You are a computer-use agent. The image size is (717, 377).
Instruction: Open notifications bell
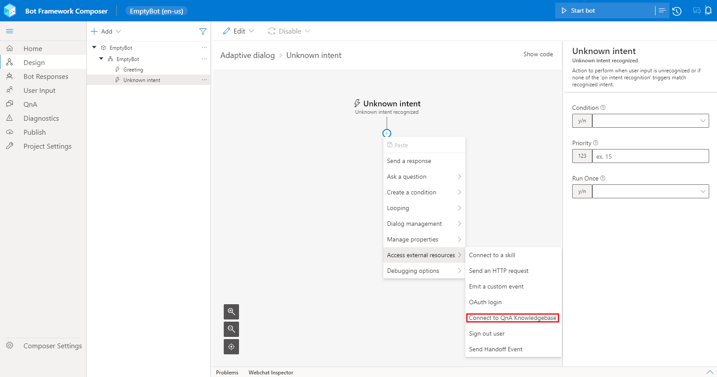coord(708,11)
